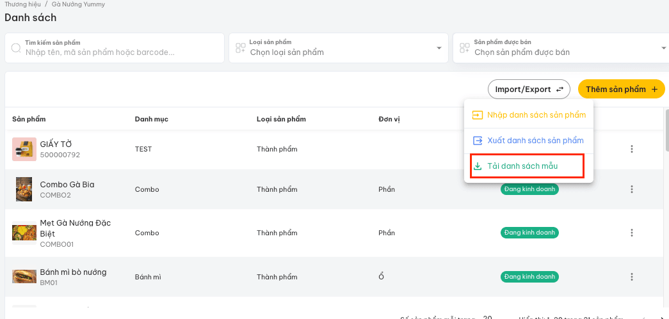Screen dimensions: 669x319
Task: Click Mẹt Gà Nướng Đặc Biệt product name
Action: (75, 228)
